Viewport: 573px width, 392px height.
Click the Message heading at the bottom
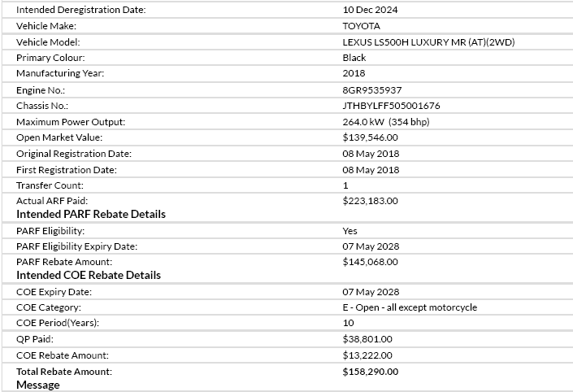point(38,385)
